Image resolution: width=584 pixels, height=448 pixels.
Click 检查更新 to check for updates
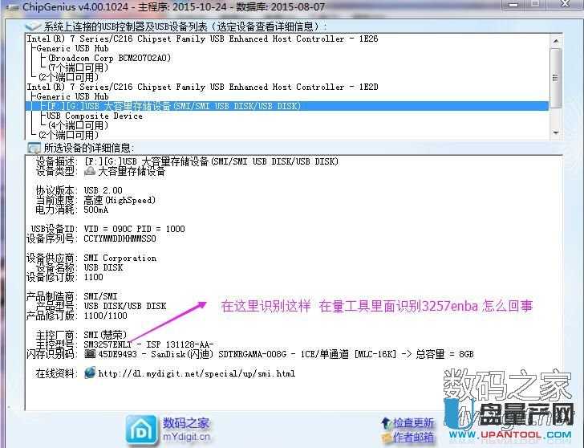tap(413, 423)
